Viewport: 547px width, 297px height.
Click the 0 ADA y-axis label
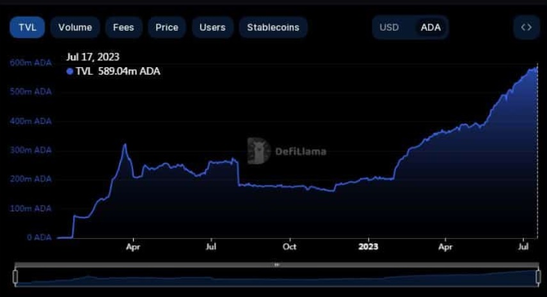(x=39, y=237)
